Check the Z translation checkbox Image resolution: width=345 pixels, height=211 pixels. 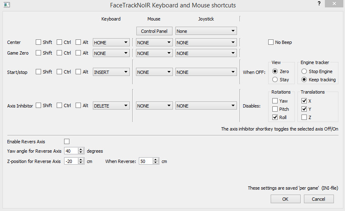[x=304, y=117]
